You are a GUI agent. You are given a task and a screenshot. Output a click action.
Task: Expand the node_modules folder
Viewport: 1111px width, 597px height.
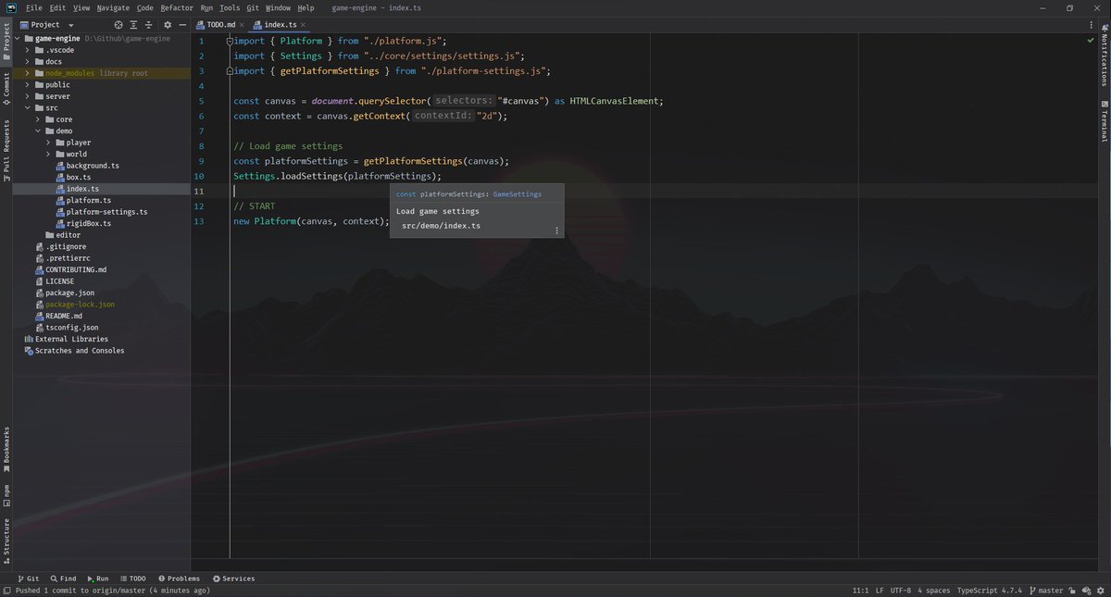(28, 73)
